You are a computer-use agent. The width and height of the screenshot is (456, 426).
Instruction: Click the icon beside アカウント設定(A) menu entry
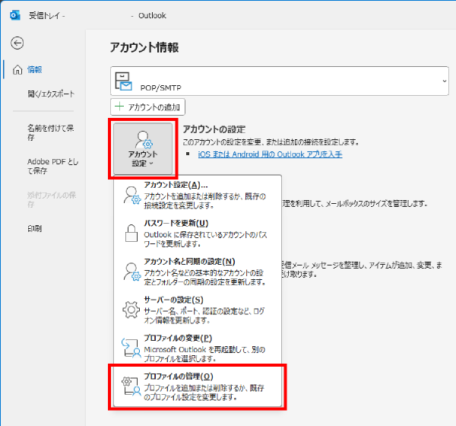pyautogui.click(x=132, y=195)
